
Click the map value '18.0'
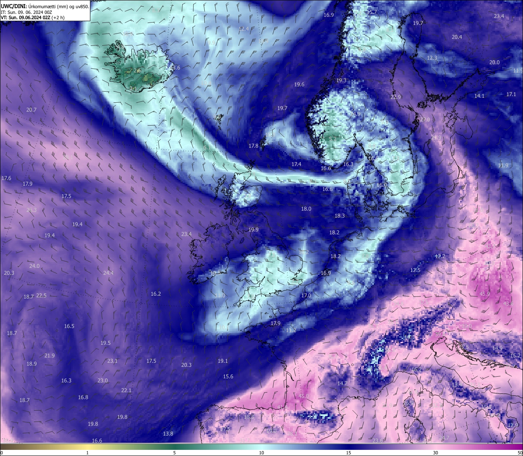click(306, 209)
